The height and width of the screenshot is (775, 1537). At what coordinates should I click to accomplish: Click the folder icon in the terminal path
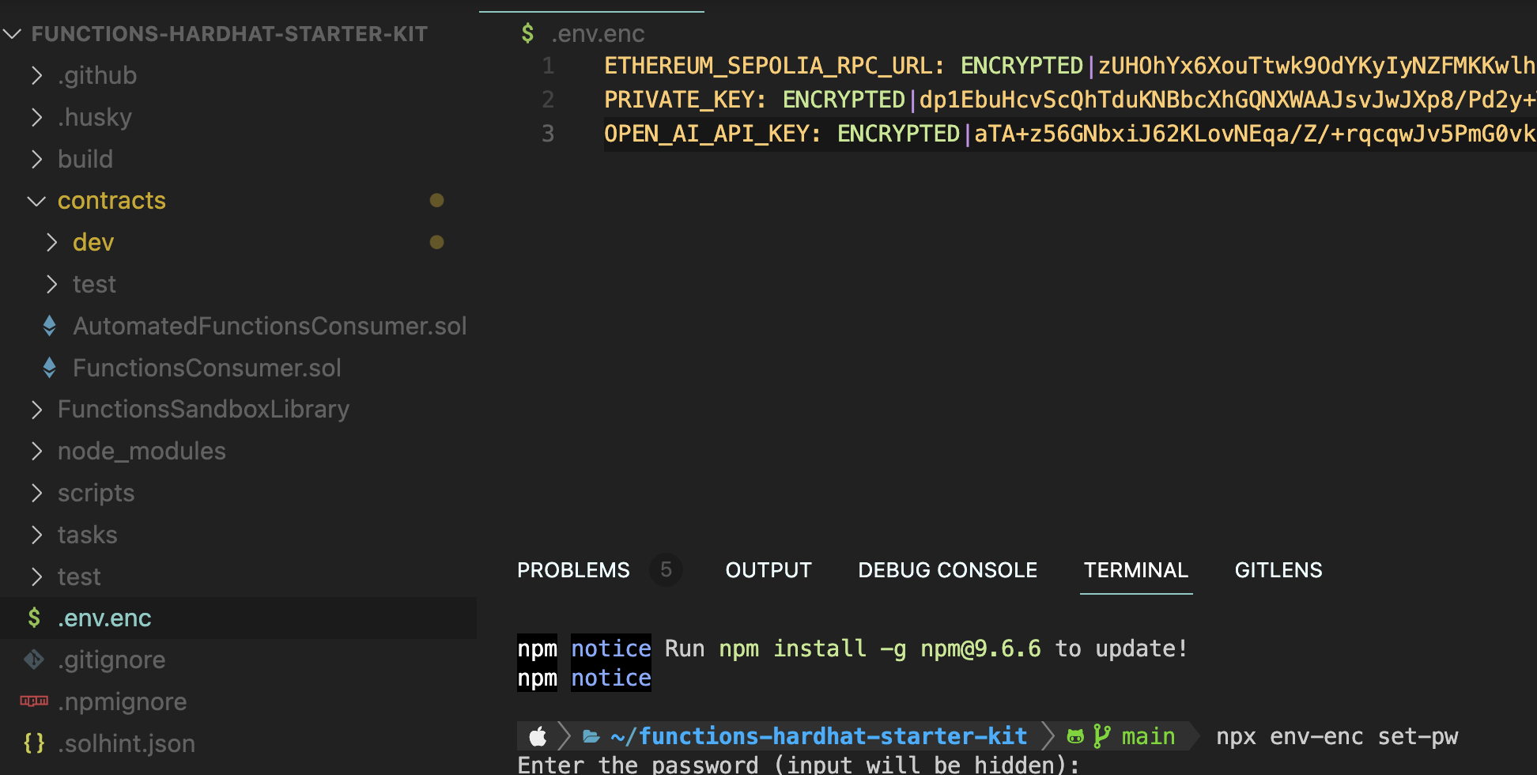pyautogui.click(x=591, y=735)
